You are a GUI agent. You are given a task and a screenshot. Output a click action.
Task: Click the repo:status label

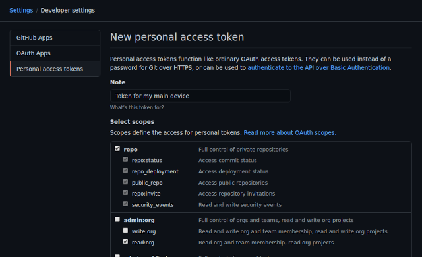coord(147,161)
